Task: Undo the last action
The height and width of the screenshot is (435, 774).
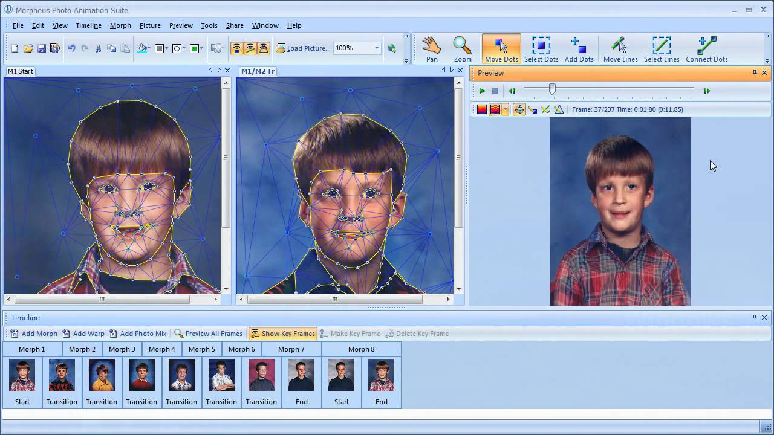Action: click(x=71, y=48)
